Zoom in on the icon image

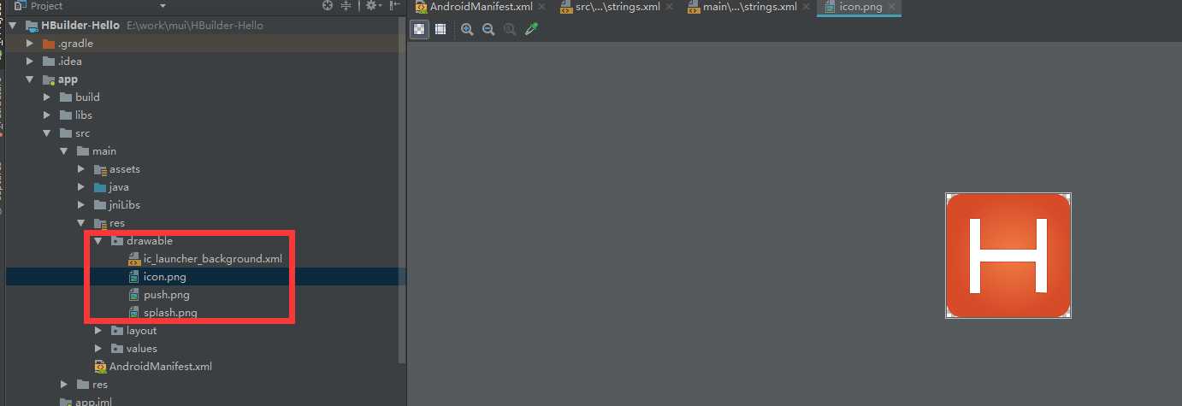click(467, 29)
